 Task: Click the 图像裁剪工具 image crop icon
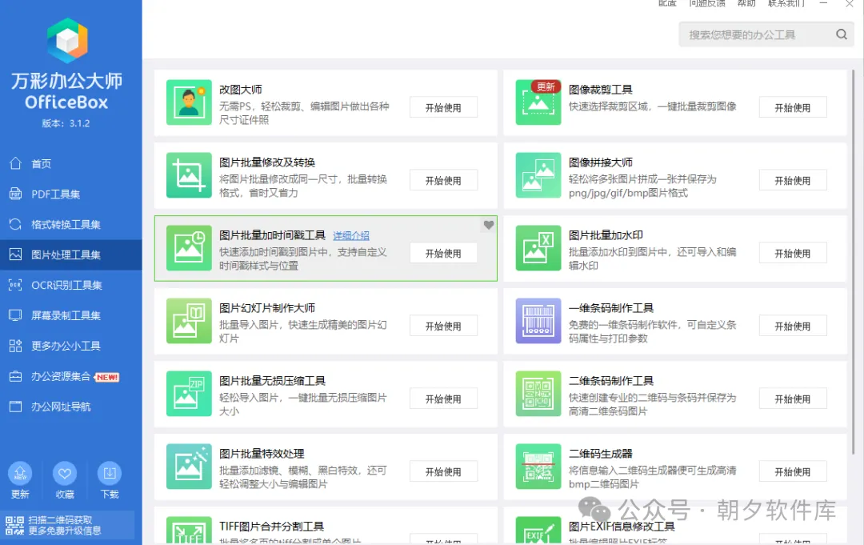[x=538, y=102]
